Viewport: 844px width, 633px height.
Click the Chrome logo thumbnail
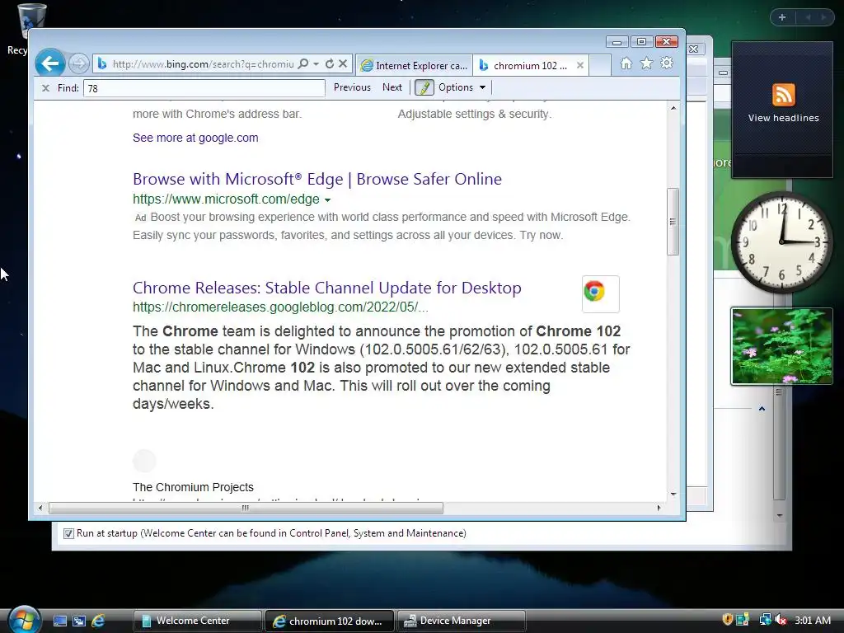coord(600,294)
